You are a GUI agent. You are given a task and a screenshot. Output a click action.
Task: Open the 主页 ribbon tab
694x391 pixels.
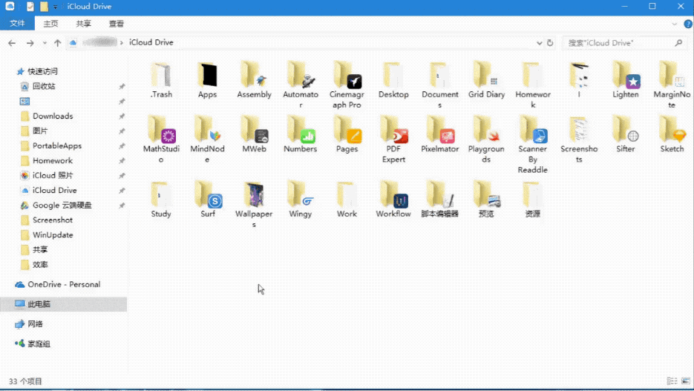click(x=50, y=24)
